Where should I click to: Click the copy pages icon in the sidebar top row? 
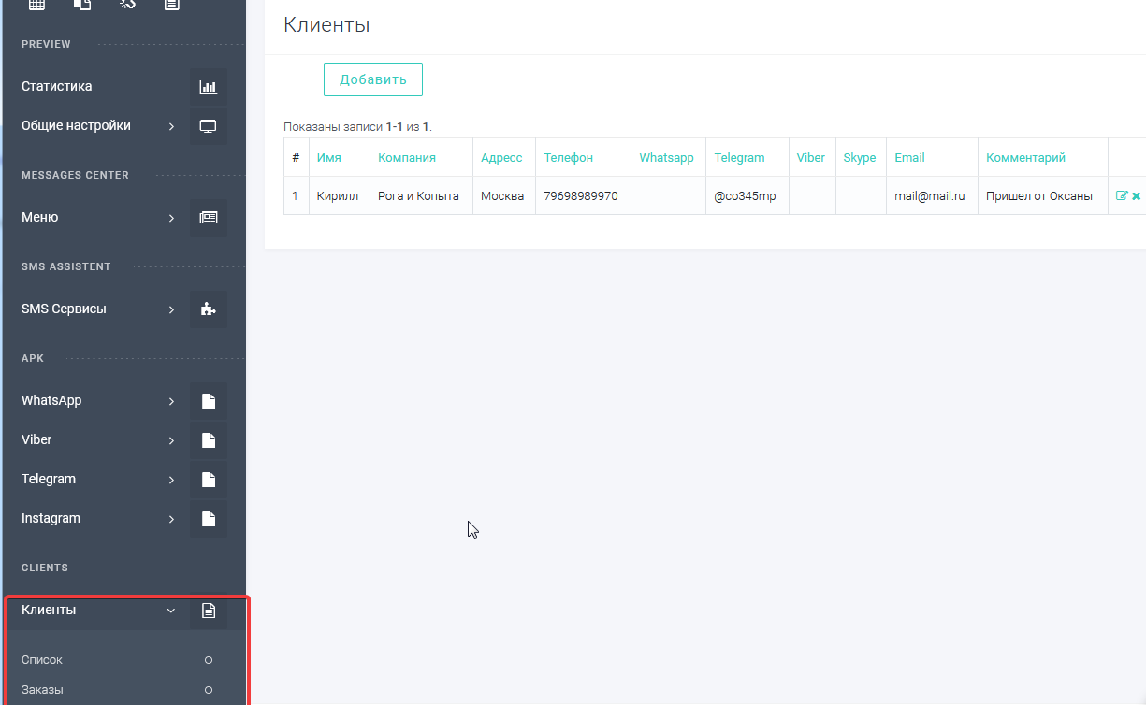[82, 5]
